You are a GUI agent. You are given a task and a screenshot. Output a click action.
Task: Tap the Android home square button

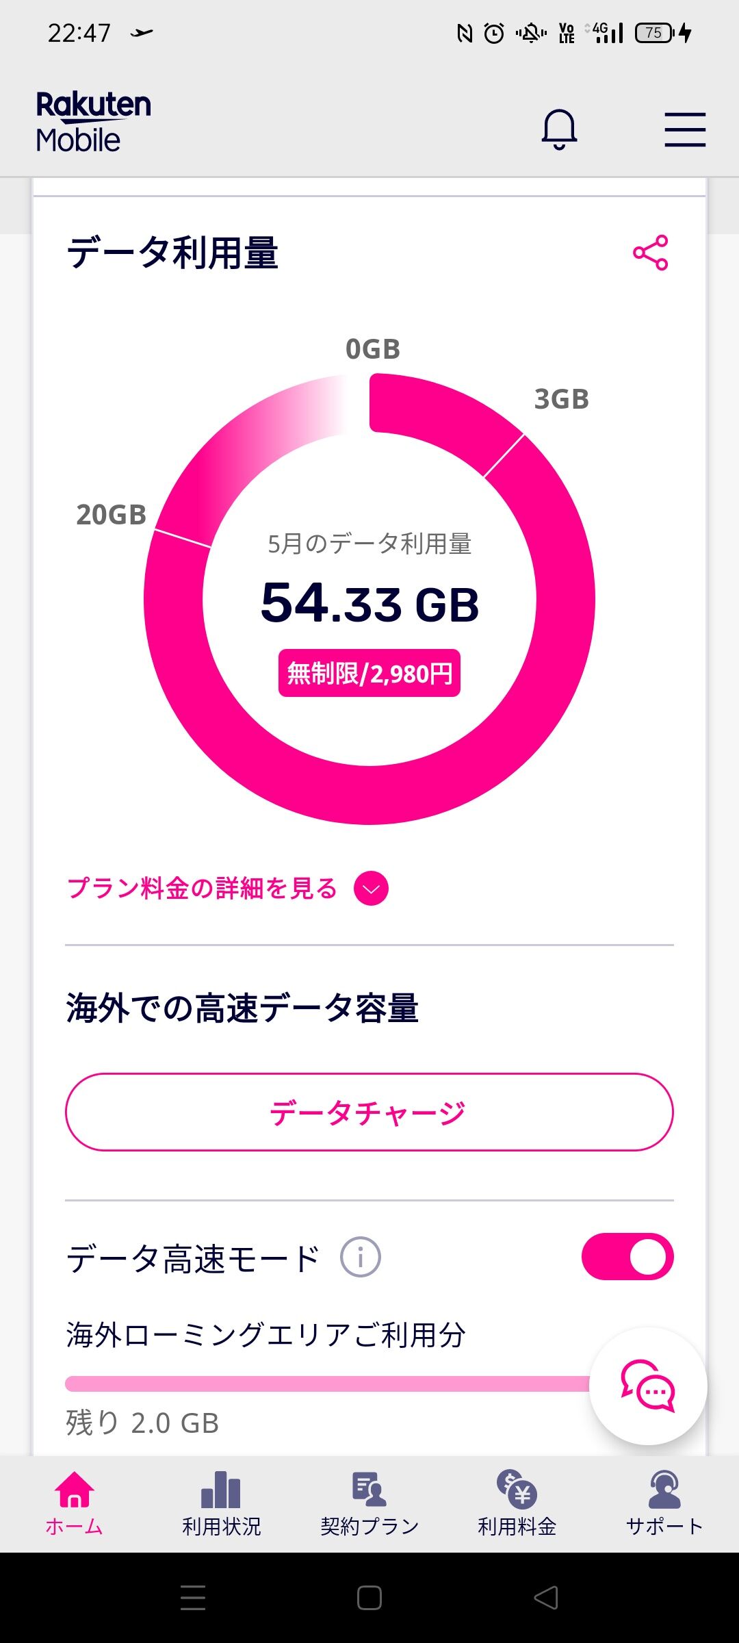tap(369, 1598)
